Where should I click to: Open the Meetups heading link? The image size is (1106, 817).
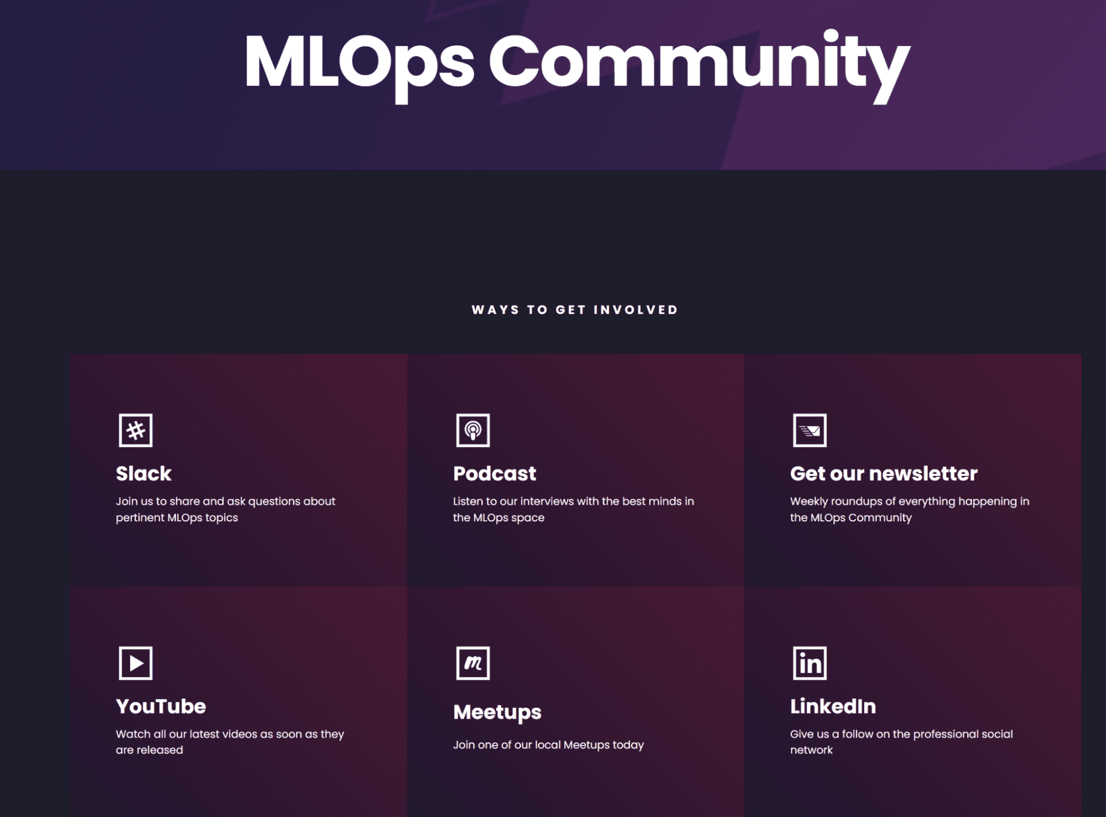497,713
